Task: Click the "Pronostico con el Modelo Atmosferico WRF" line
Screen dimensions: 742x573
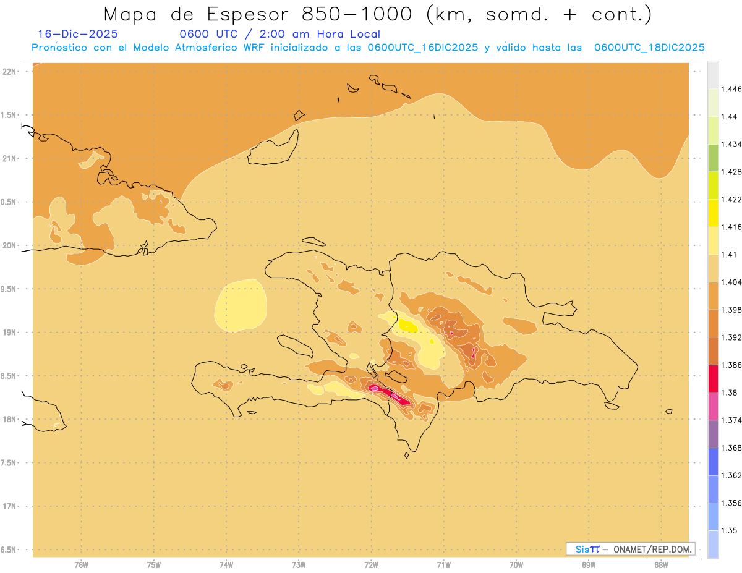Action: coord(368,48)
